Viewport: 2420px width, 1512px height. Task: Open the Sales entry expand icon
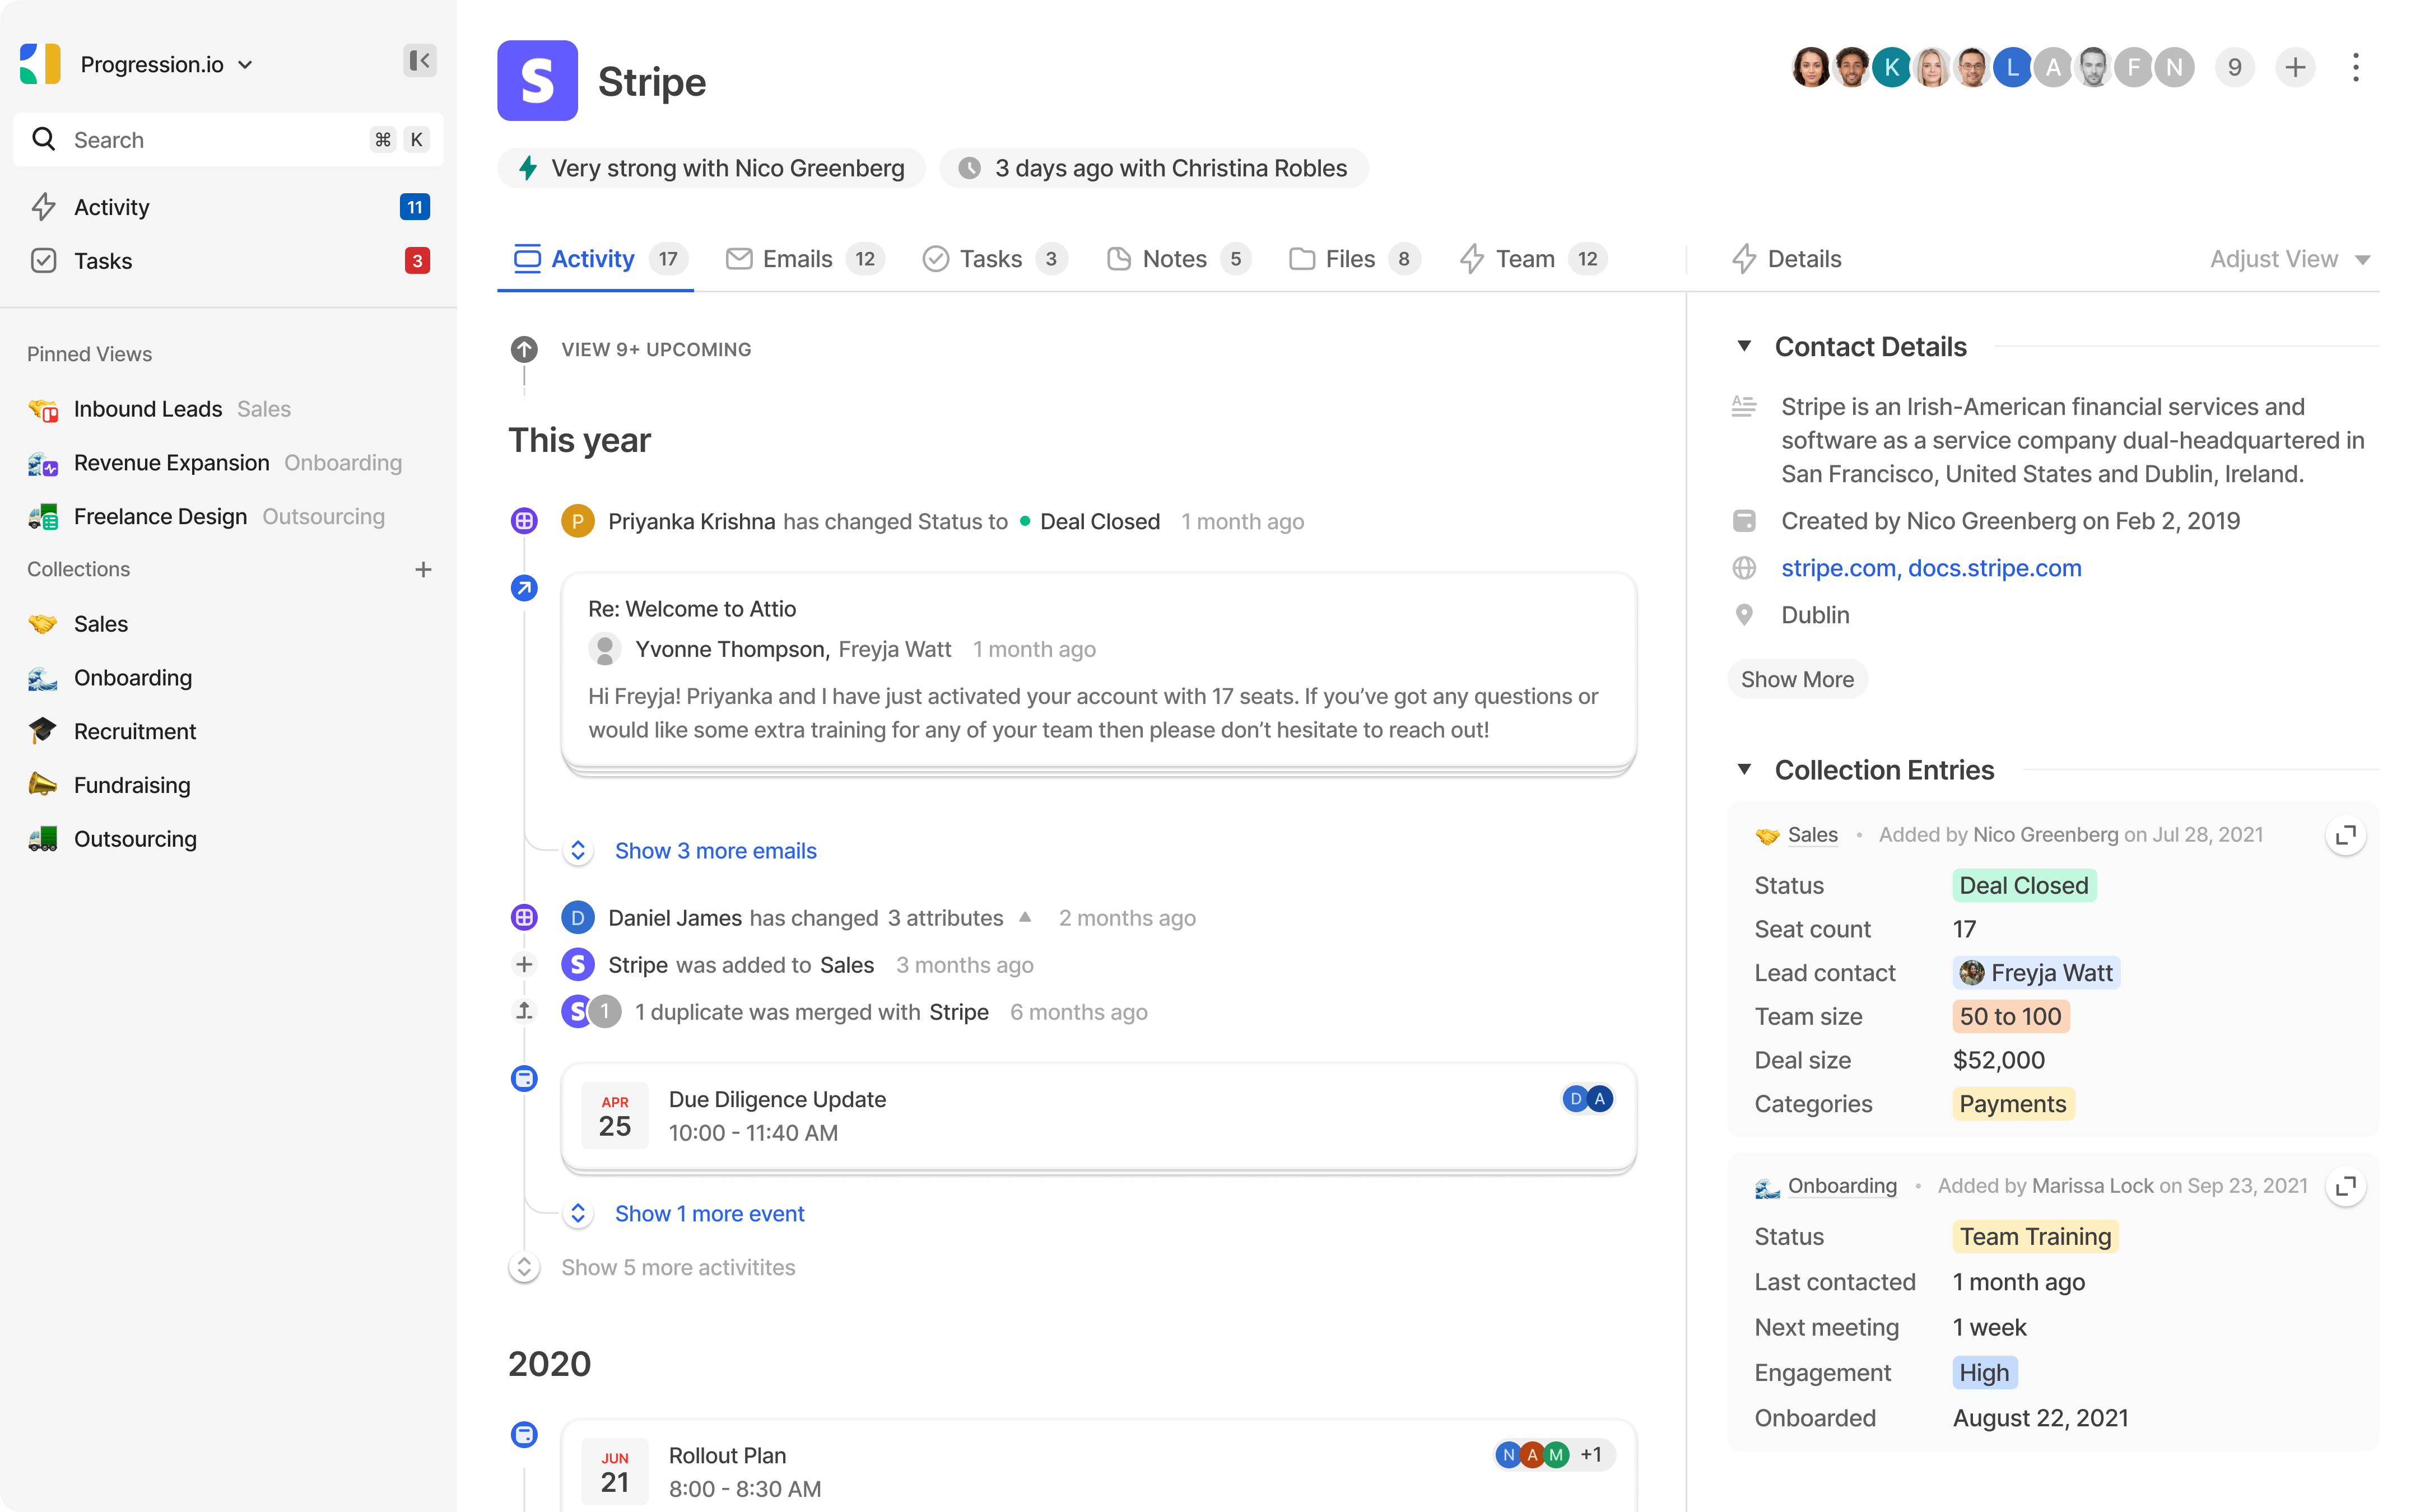point(2345,835)
